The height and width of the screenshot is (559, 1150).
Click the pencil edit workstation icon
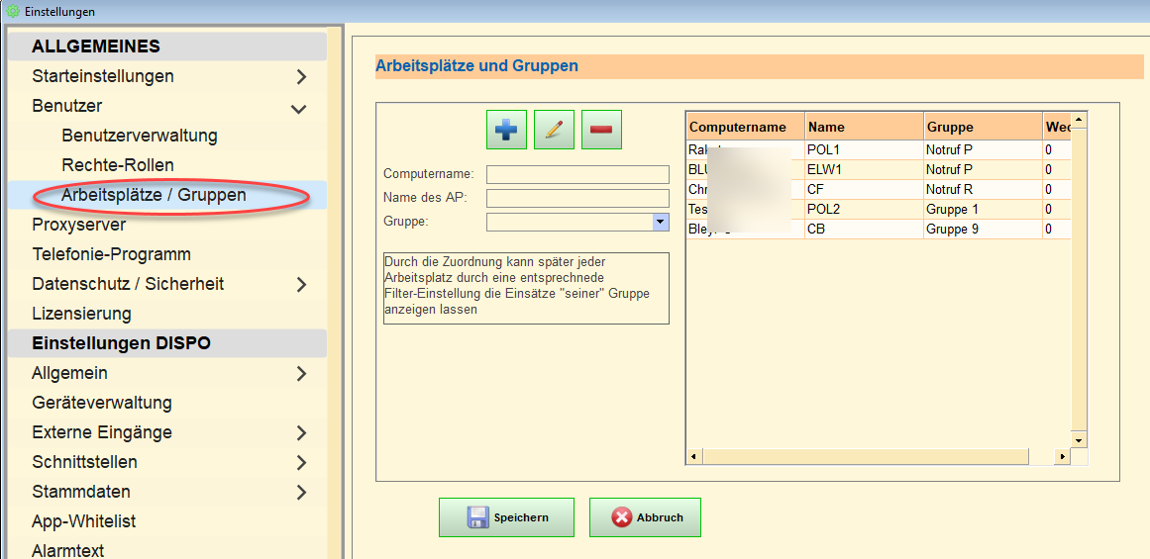pos(554,130)
